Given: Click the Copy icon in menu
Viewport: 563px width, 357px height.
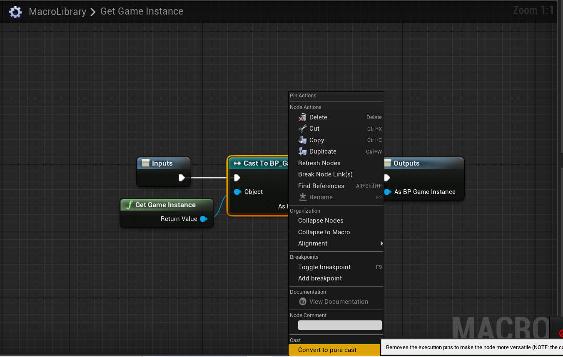Looking at the screenshot, I should point(303,140).
